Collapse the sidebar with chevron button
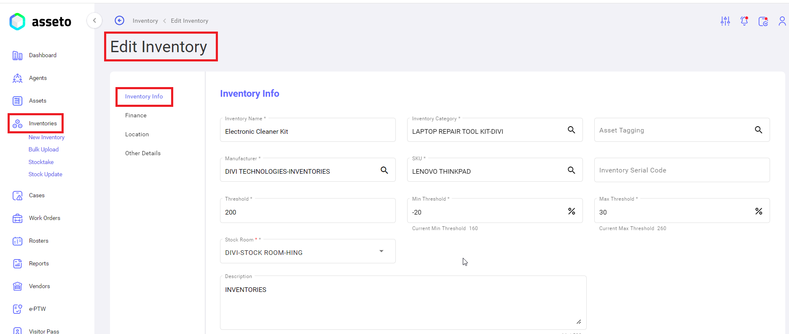The image size is (789, 334). click(94, 21)
